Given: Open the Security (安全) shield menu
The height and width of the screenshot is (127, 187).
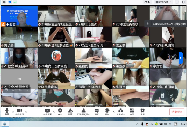Looking at the screenshot, I should coord(60,111).
